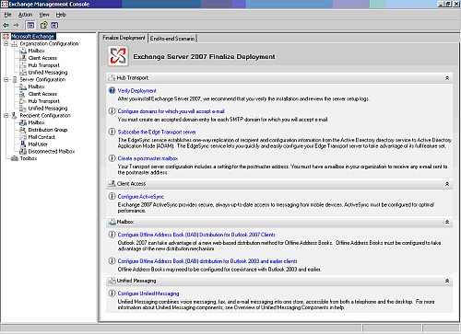Image resolution: width=461 pixels, height=334 pixels.
Task: Open the File menu
Action: coord(7,15)
